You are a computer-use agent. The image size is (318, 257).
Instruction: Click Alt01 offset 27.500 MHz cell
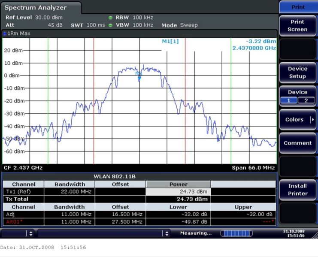tap(120, 222)
